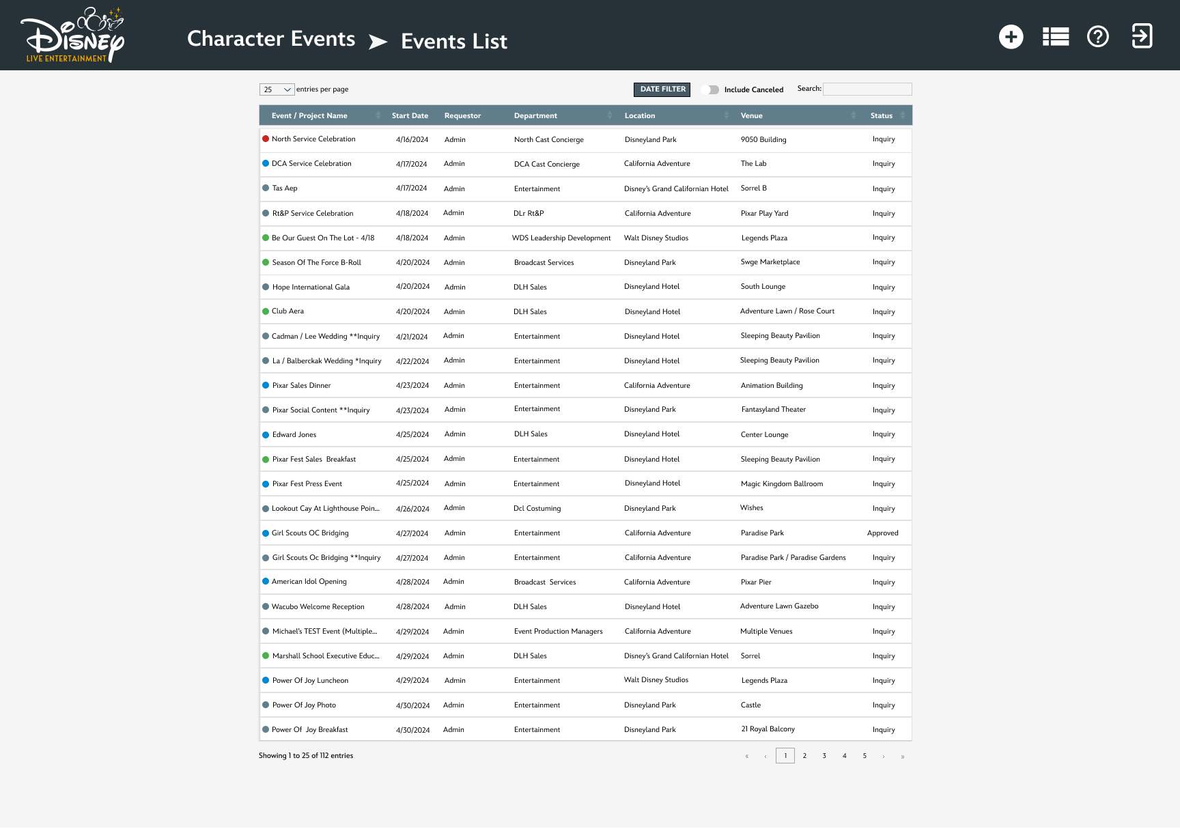Click the Search input field

pos(867,89)
